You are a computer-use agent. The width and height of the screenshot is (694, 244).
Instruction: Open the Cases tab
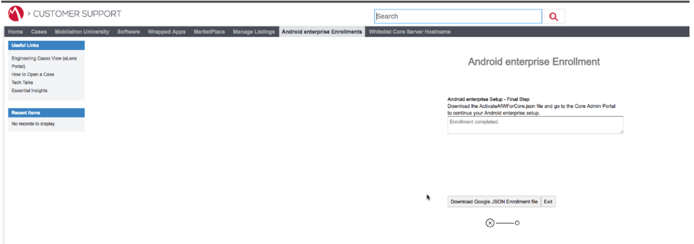pos(39,32)
